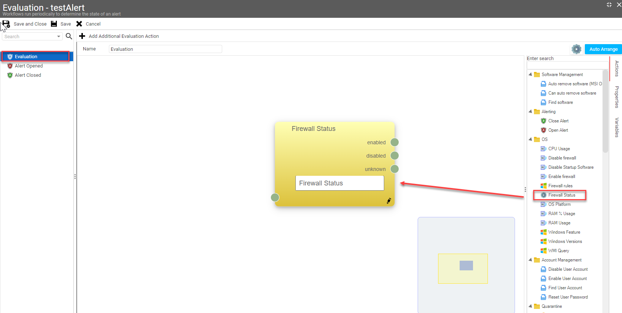Image resolution: width=622 pixels, height=313 pixels.
Task: Collapse the Software Management folder
Action: coord(530,75)
